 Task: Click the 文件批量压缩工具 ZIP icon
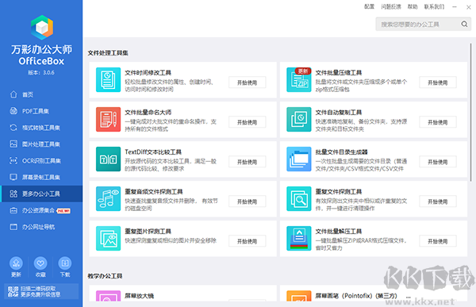pyautogui.click(x=299, y=80)
